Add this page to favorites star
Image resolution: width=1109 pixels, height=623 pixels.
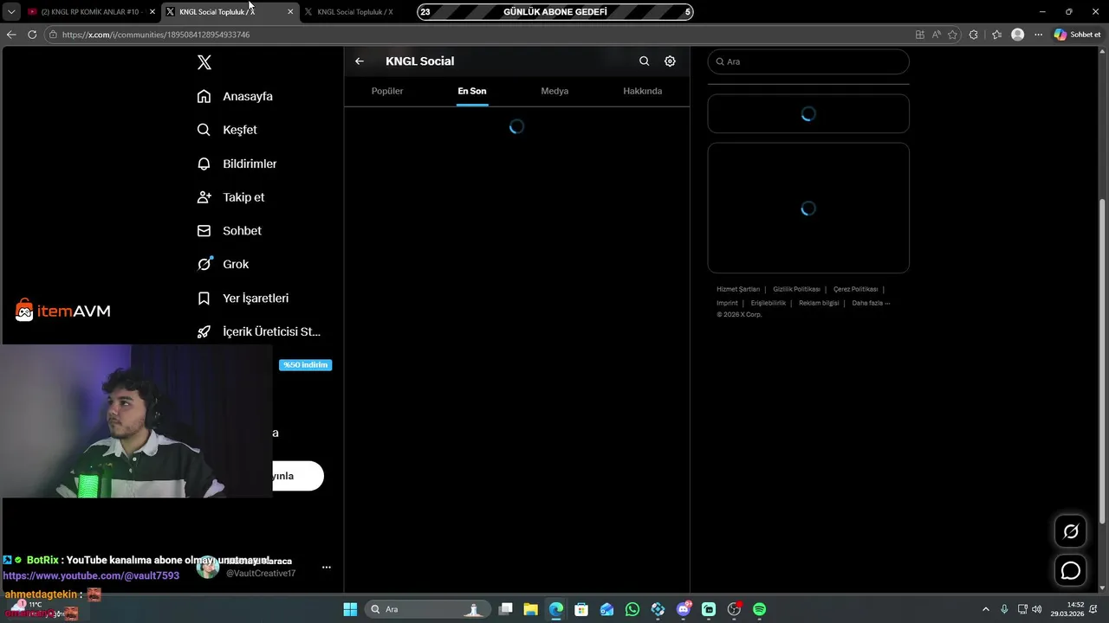click(x=953, y=35)
